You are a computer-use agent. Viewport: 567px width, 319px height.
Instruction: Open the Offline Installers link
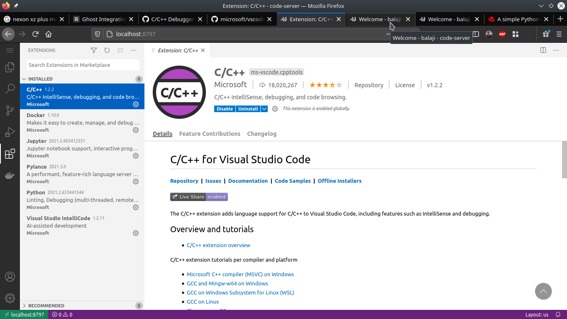pos(340,181)
